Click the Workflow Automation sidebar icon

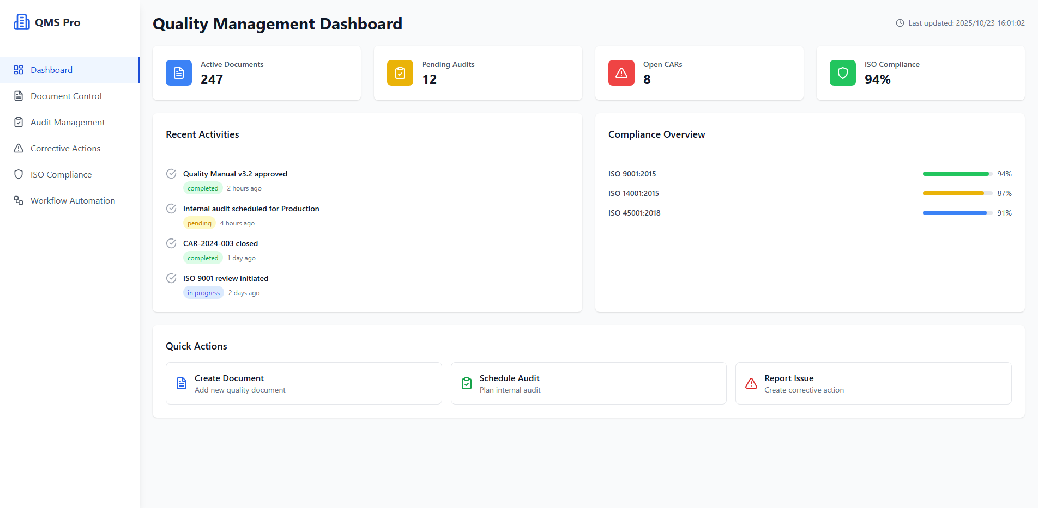(19, 200)
